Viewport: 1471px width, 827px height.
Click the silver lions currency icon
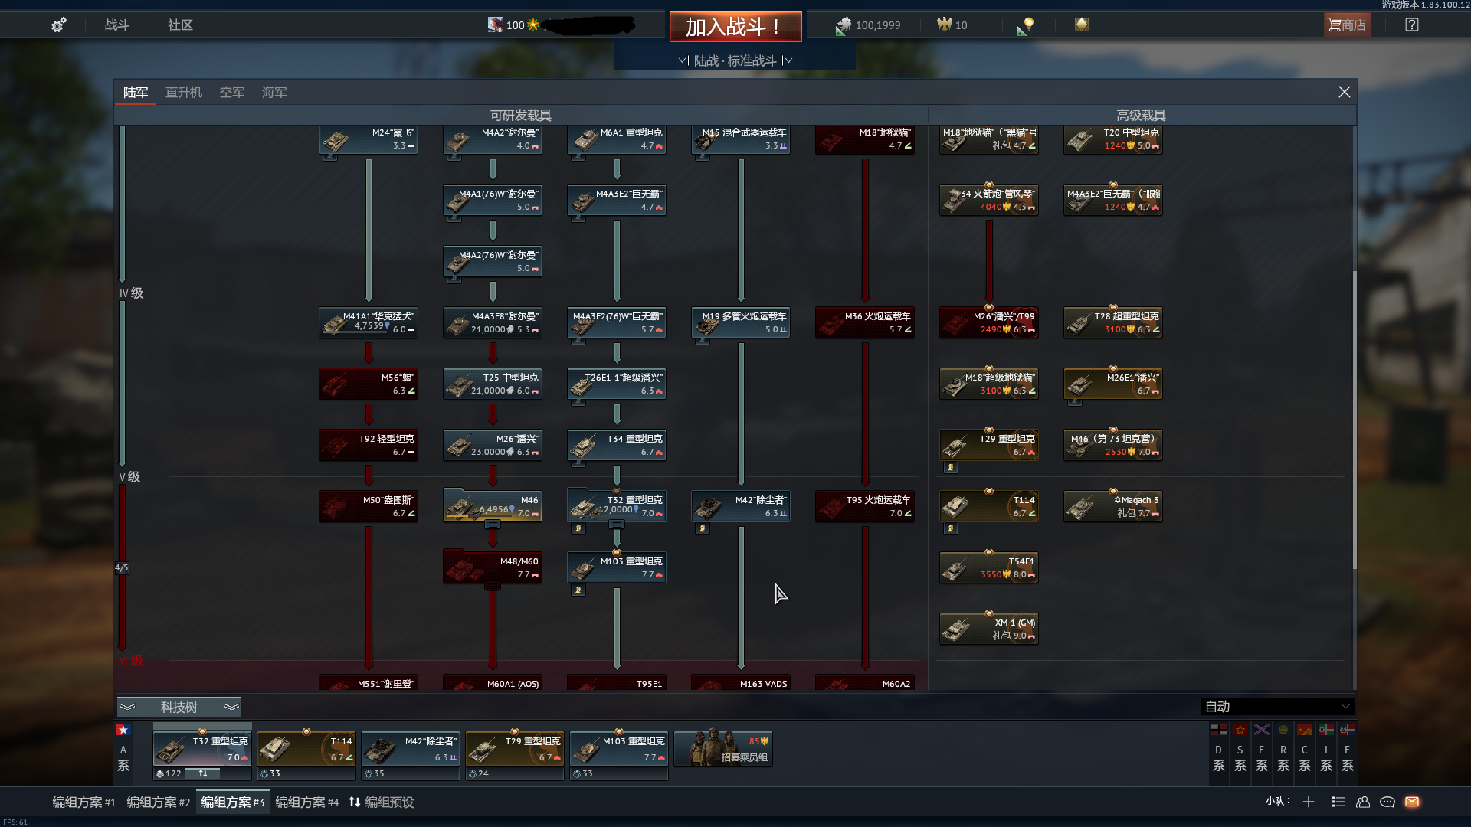point(843,26)
